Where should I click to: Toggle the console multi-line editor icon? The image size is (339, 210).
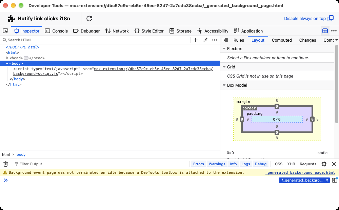(335, 180)
